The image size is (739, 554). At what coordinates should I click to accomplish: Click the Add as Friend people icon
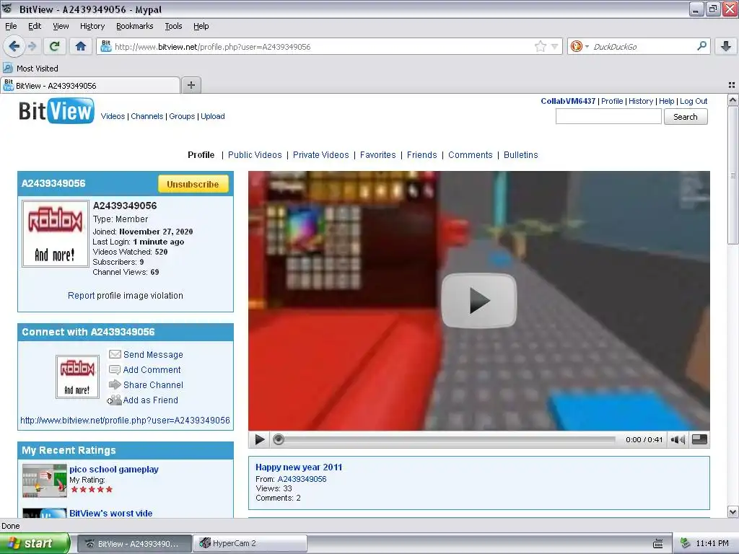(x=114, y=400)
